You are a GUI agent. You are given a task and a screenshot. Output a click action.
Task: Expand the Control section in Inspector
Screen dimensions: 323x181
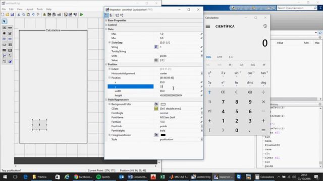106,25
